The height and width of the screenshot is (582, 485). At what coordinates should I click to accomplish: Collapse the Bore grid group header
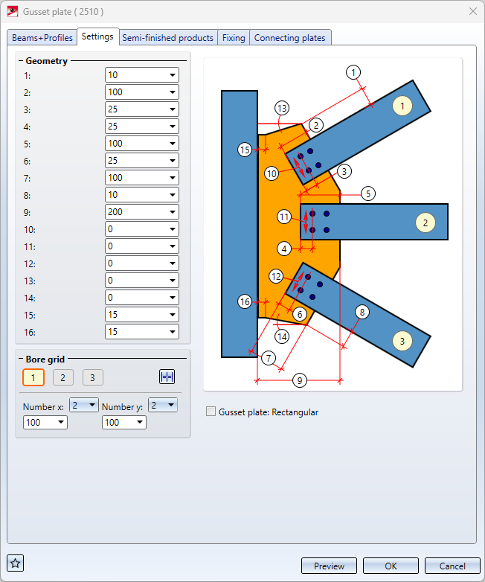tap(21, 359)
